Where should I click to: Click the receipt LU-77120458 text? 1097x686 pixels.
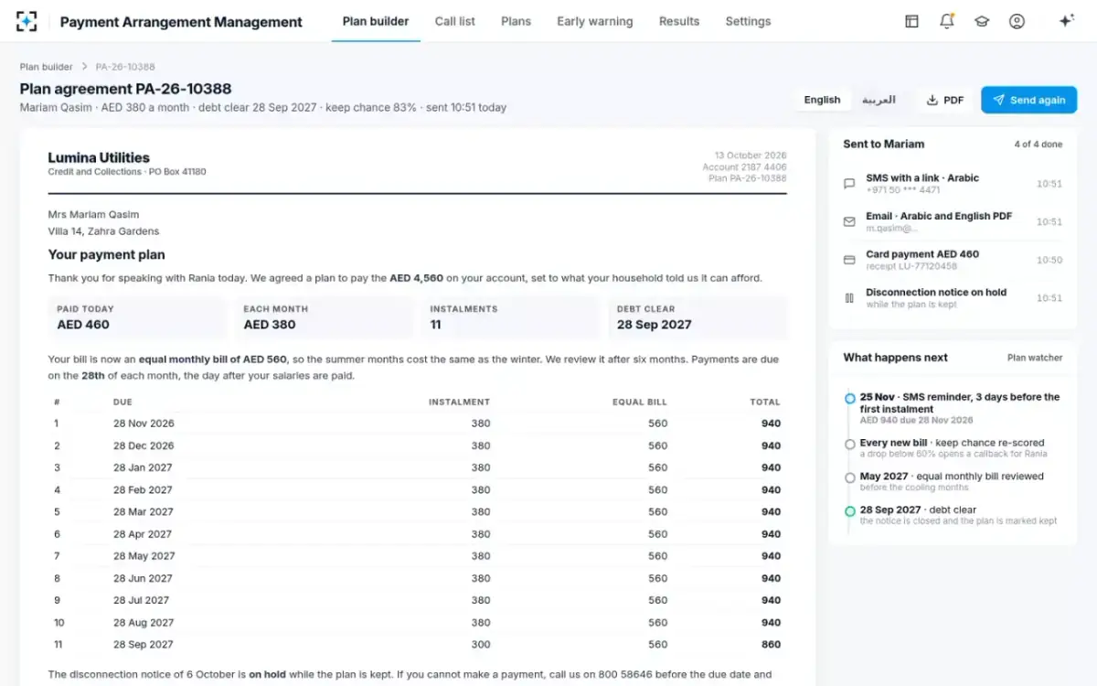pyautogui.click(x=911, y=266)
